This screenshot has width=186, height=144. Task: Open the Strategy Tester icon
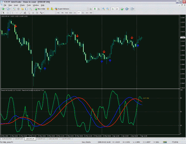click(31, 9)
